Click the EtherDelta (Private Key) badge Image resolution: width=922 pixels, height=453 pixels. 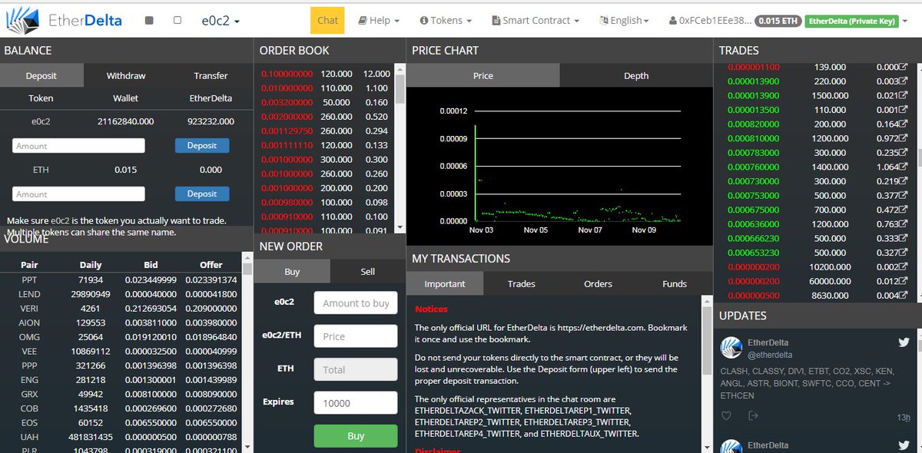[852, 21]
